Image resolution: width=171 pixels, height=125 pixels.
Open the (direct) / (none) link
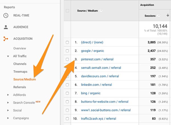pyautogui.click(x=92, y=42)
